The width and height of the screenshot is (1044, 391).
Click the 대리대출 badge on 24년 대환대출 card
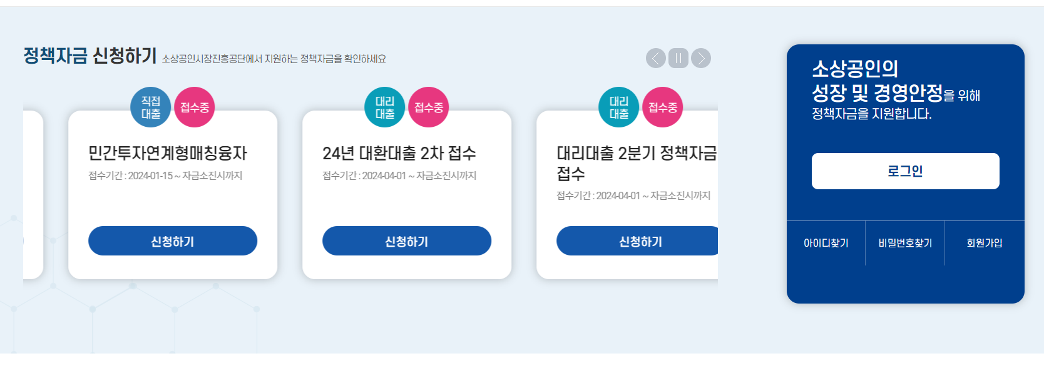tap(384, 106)
